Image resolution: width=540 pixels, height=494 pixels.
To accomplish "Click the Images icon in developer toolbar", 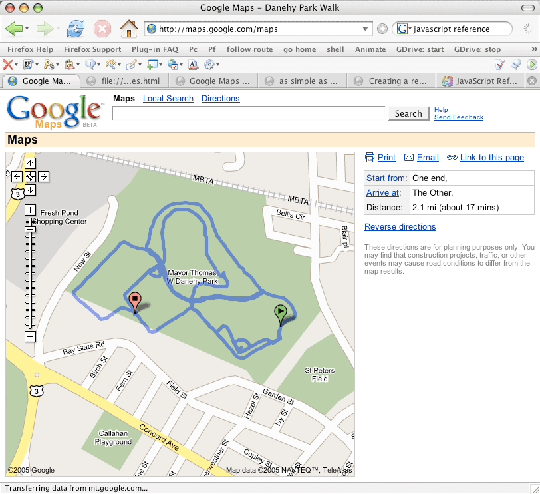I will click(69, 65).
